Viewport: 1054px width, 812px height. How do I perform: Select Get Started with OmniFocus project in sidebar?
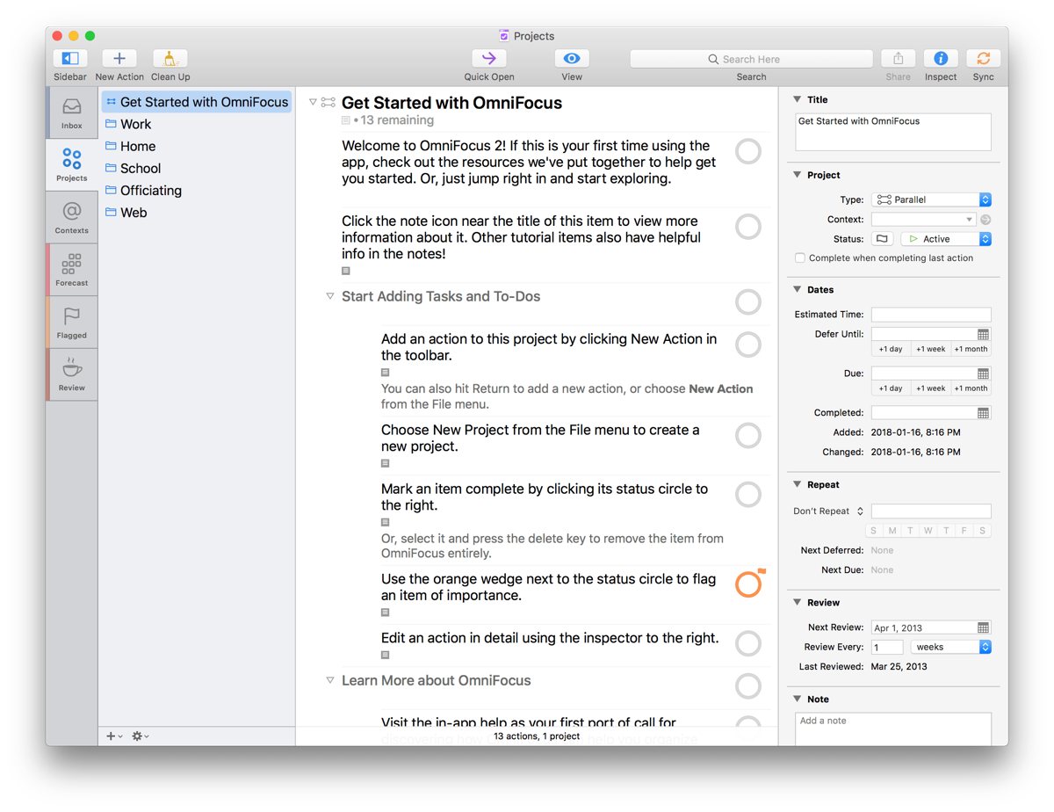(197, 102)
